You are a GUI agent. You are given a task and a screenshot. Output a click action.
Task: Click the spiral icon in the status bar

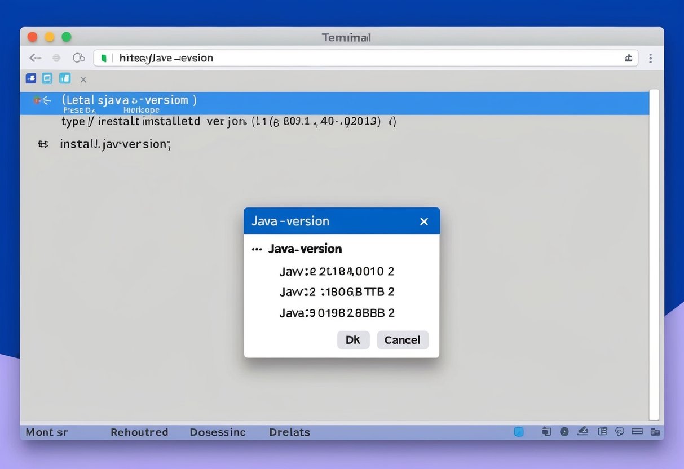tap(620, 432)
